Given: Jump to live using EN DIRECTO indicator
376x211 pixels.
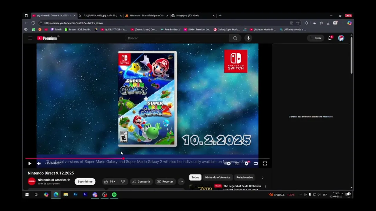Looking at the screenshot, I should click(53, 164).
